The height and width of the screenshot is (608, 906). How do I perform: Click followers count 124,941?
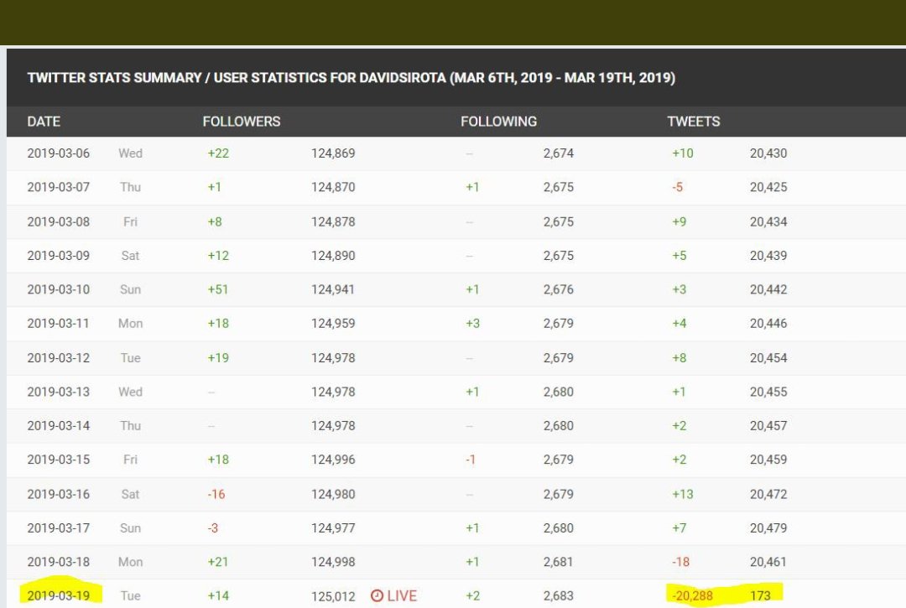(333, 289)
